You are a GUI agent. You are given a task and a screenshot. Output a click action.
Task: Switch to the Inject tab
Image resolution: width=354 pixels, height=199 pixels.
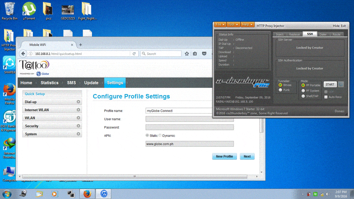click(x=280, y=34)
